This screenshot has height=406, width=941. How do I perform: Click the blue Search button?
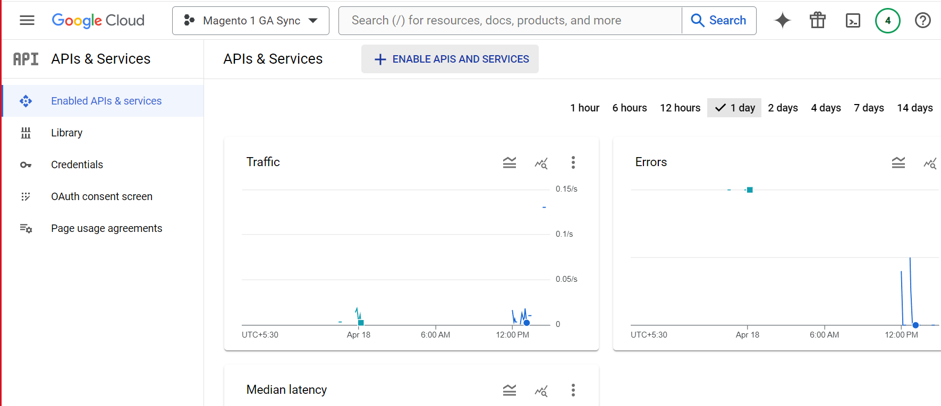(718, 21)
